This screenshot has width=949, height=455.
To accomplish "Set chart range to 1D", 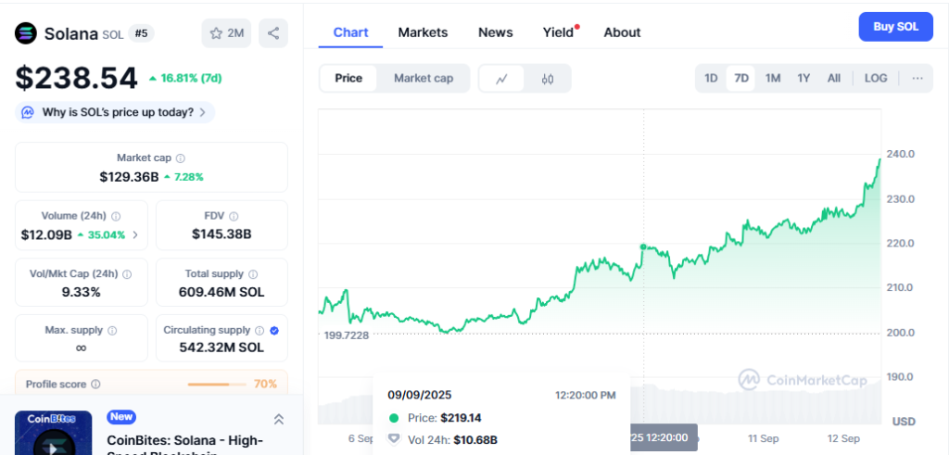I will [711, 78].
